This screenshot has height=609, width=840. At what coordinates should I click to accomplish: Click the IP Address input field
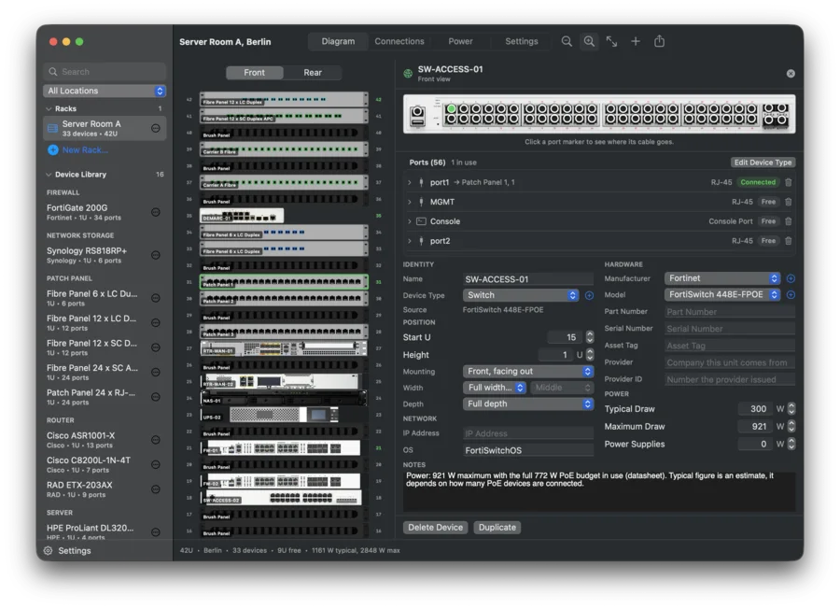[528, 433]
